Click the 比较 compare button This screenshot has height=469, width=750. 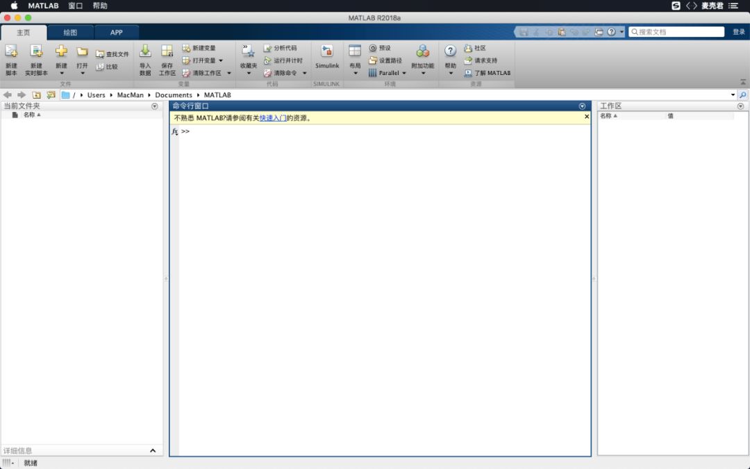click(x=107, y=67)
